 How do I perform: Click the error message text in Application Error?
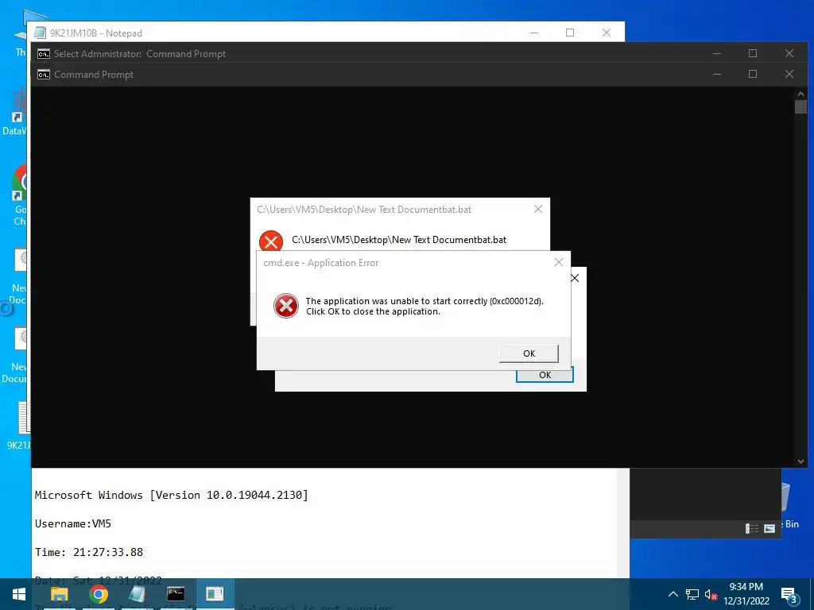pos(424,306)
